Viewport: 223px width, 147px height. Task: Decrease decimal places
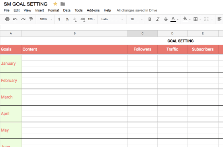[75, 19]
